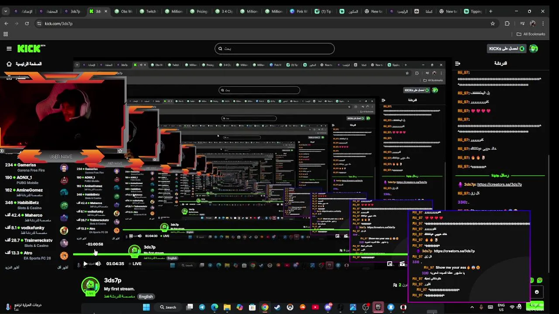Click the Windows taskbar Search box
Viewport: 559px width, 314px height.
tap(168, 307)
